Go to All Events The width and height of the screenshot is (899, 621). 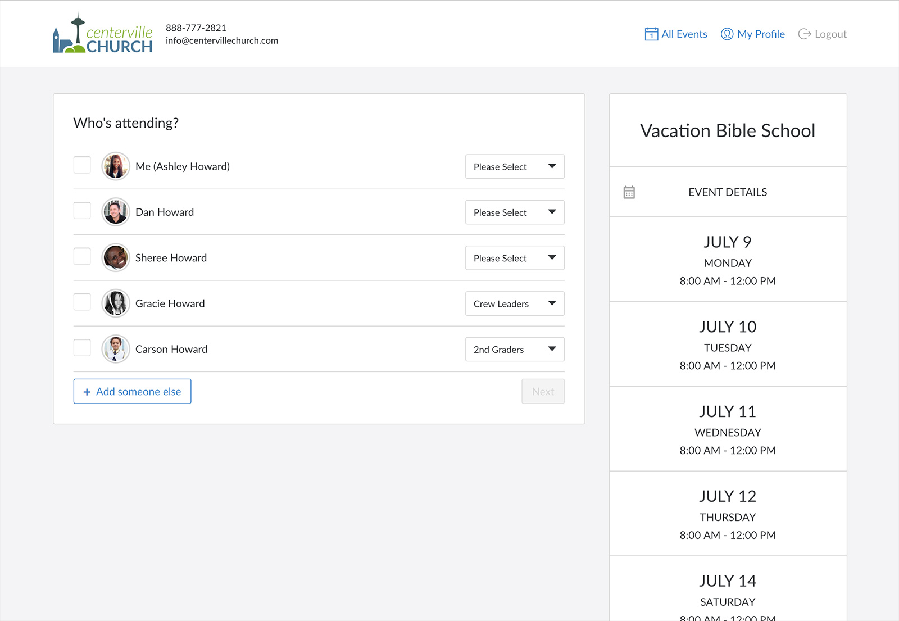click(684, 34)
